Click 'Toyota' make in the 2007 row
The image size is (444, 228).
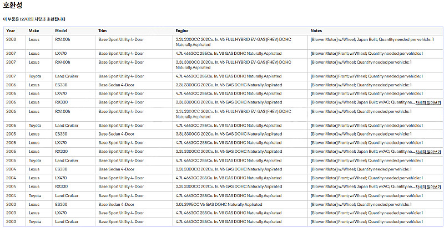click(35, 76)
